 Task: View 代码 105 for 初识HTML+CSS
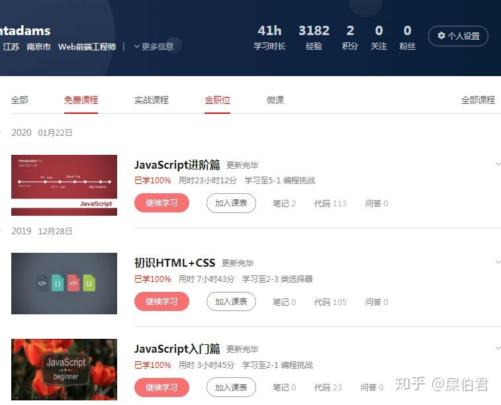pyautogui.click(x=330, y=302)
